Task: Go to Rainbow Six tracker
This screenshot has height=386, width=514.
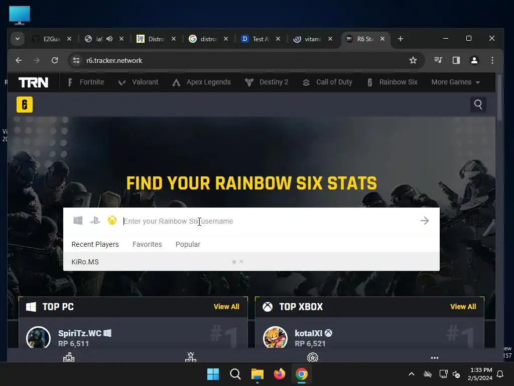Action: pos(393,82)
